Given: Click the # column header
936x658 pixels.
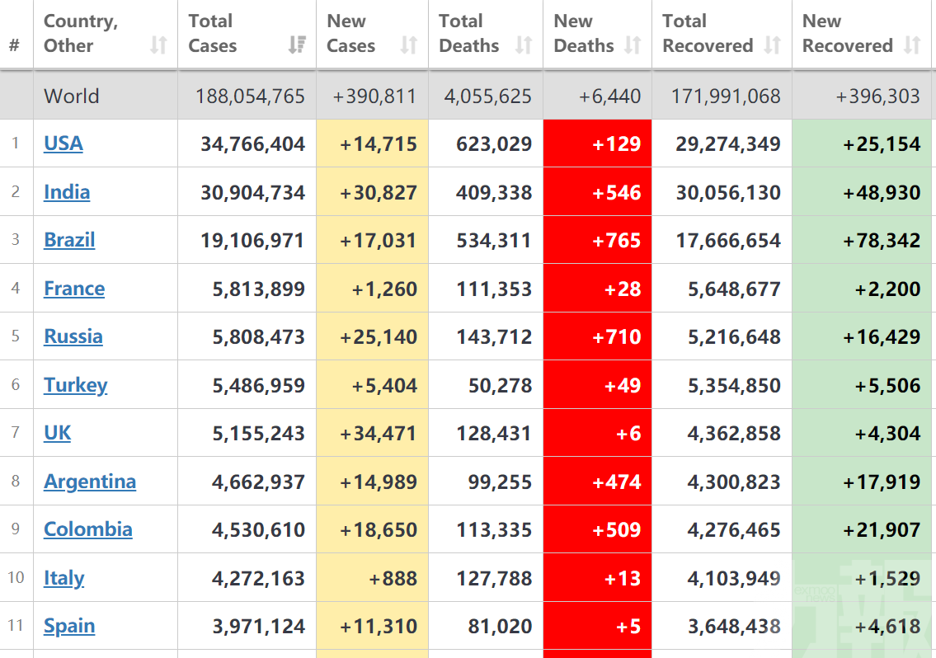Looking at the screenshot, I should 14,45.
